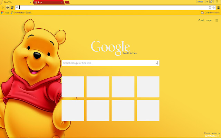Start voice search with the microphone icon
Screen dimensions: 221x138
[x=157, y=63]
